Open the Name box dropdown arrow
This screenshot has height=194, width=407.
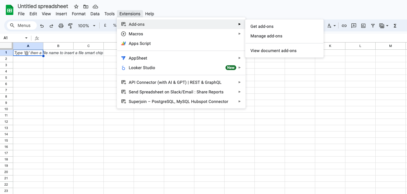point(26,38)
